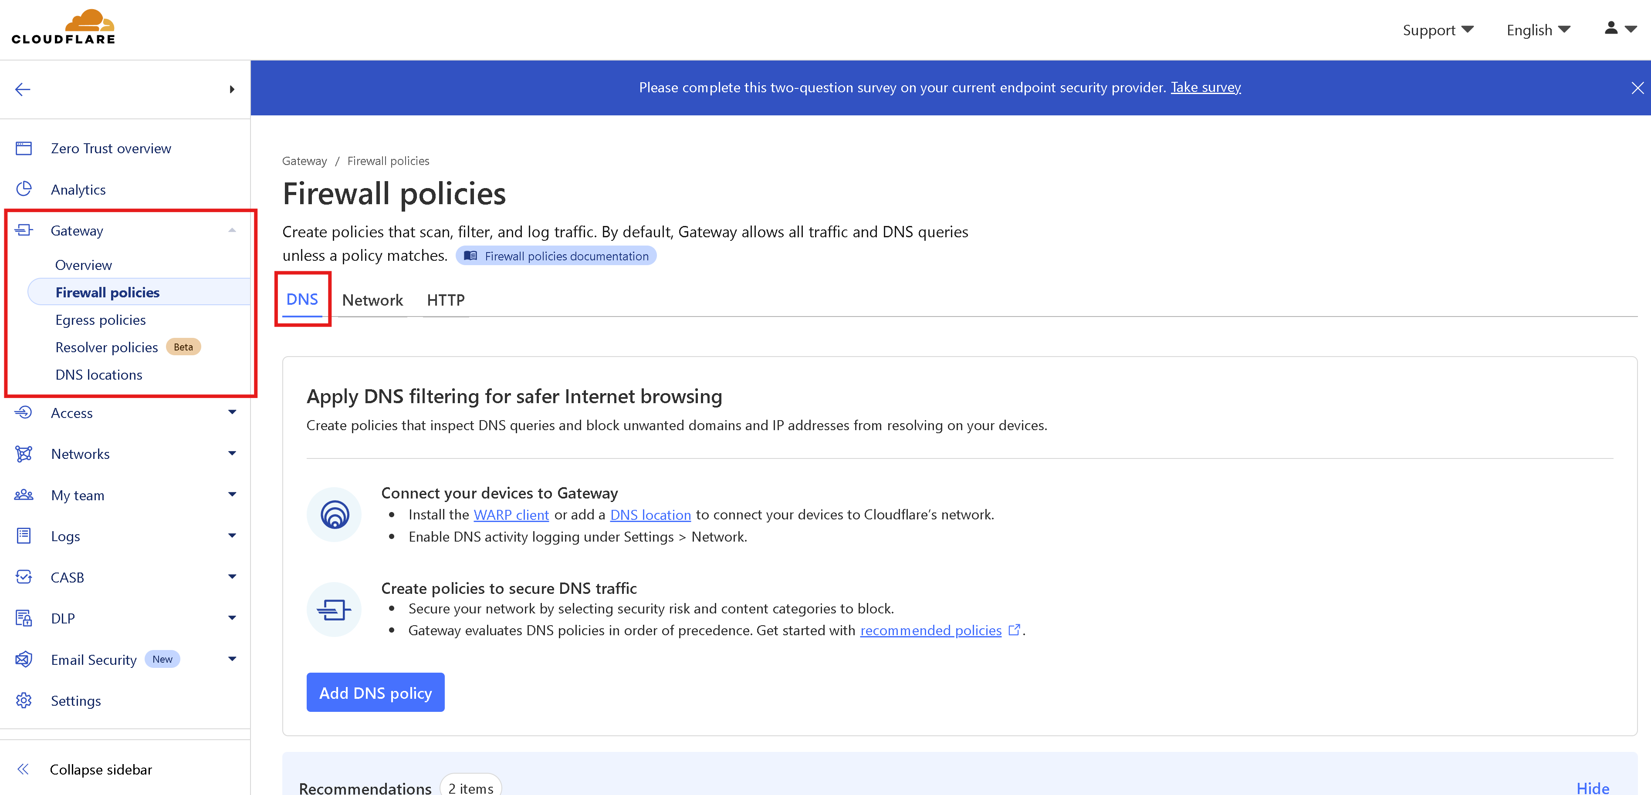Image resolution: width=1651 pixels, height=795 pixels.
Task: Expand the Networks menu arrow
Action: coord(232,453)
